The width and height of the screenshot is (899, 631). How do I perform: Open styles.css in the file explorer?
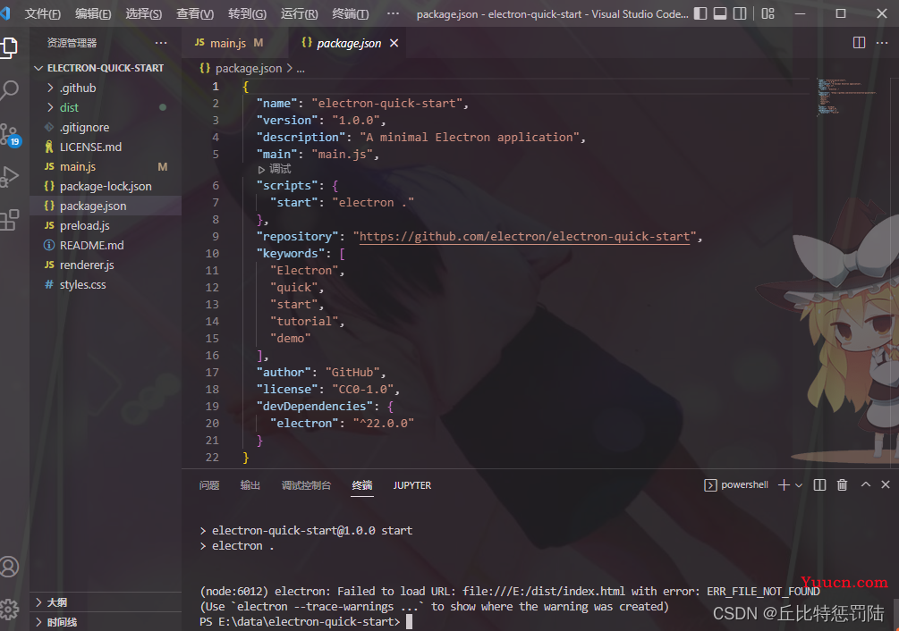106,284
